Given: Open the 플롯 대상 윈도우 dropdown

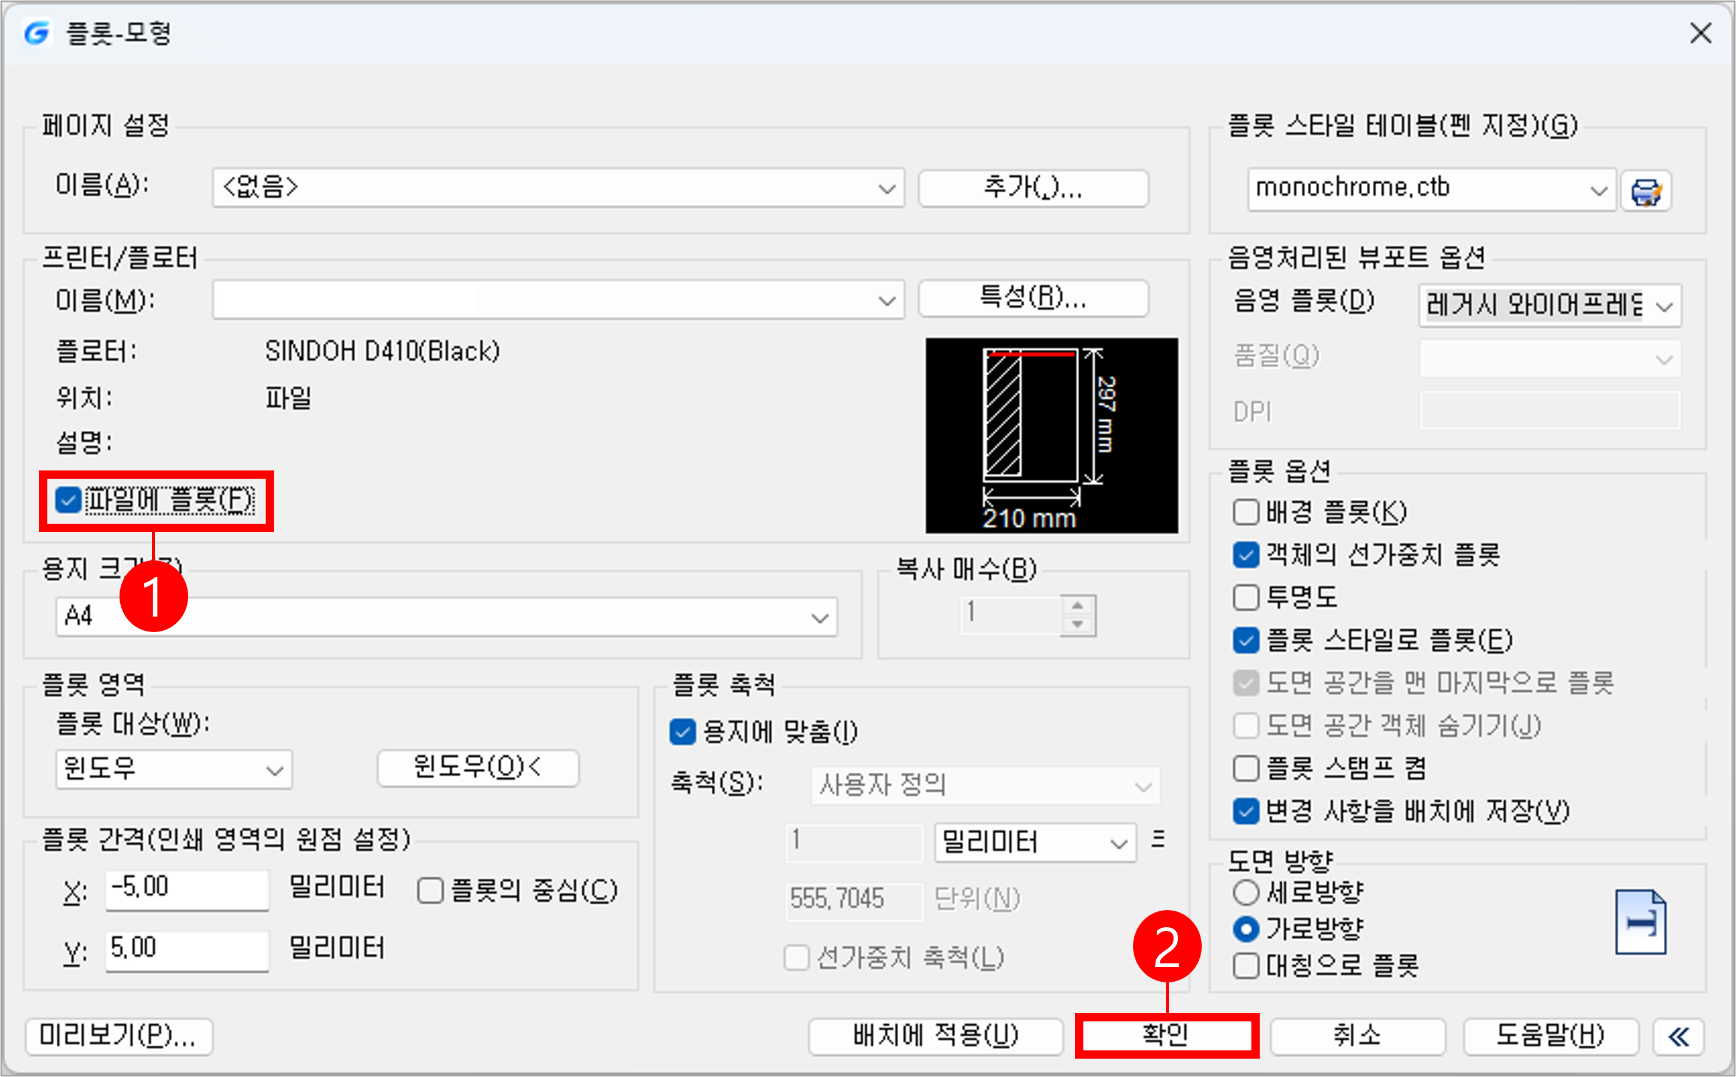Looking at the screenshot, I should 174,769.
